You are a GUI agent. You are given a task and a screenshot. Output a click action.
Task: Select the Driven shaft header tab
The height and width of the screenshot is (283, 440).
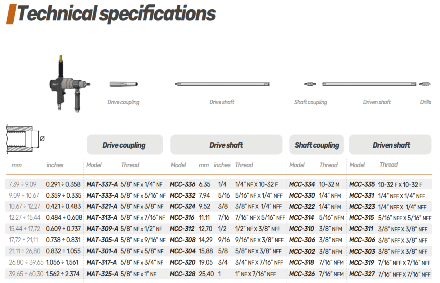pyautogui.click(x=390, y=145)
